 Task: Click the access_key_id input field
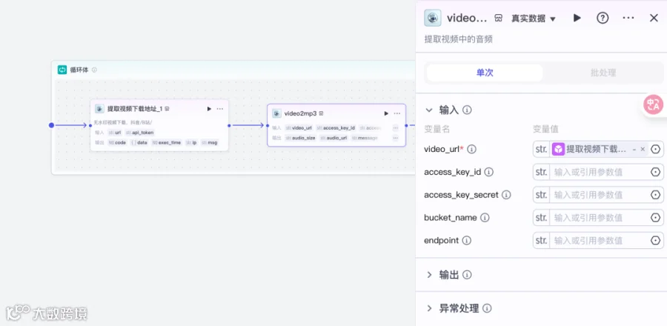598,172
